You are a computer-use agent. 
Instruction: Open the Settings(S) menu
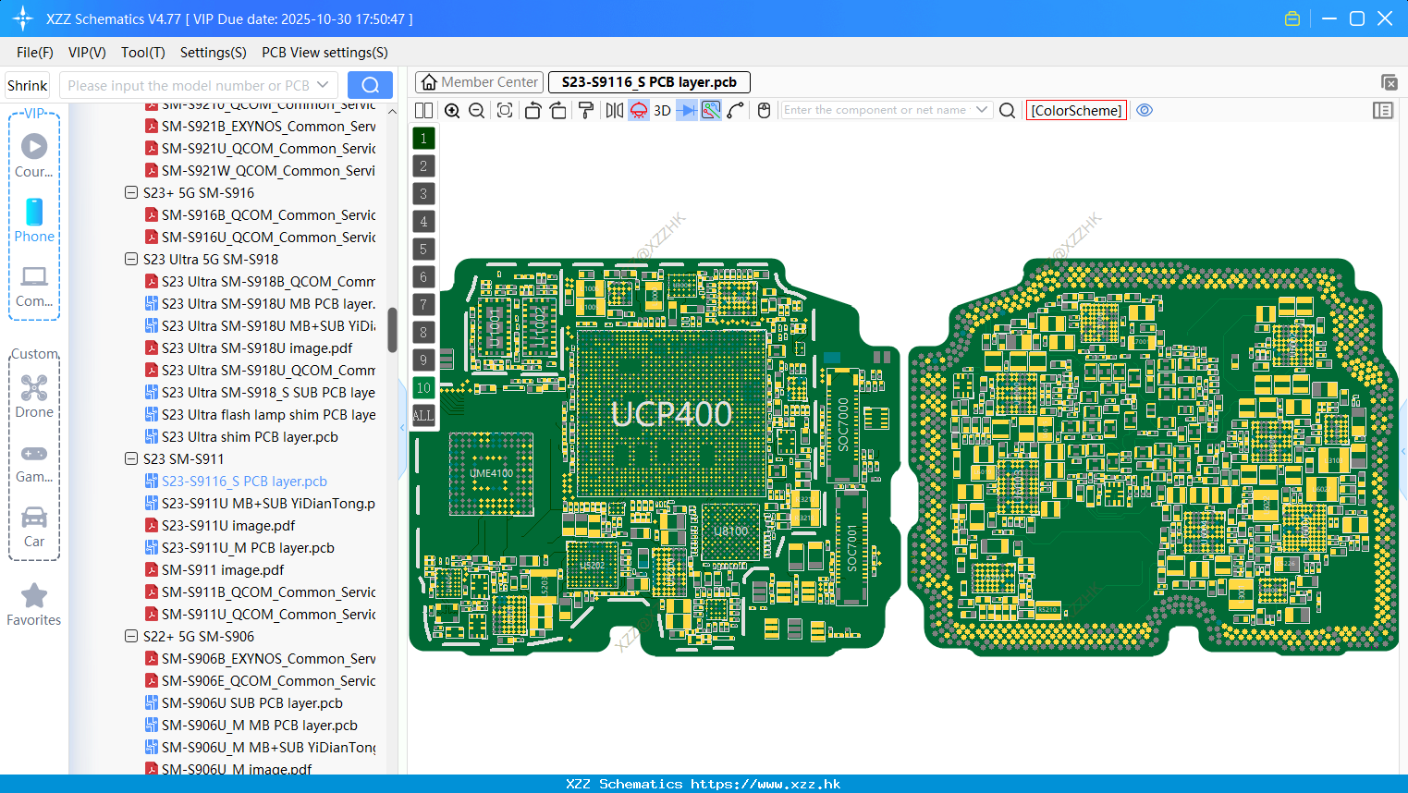click(x=214, y=53)
